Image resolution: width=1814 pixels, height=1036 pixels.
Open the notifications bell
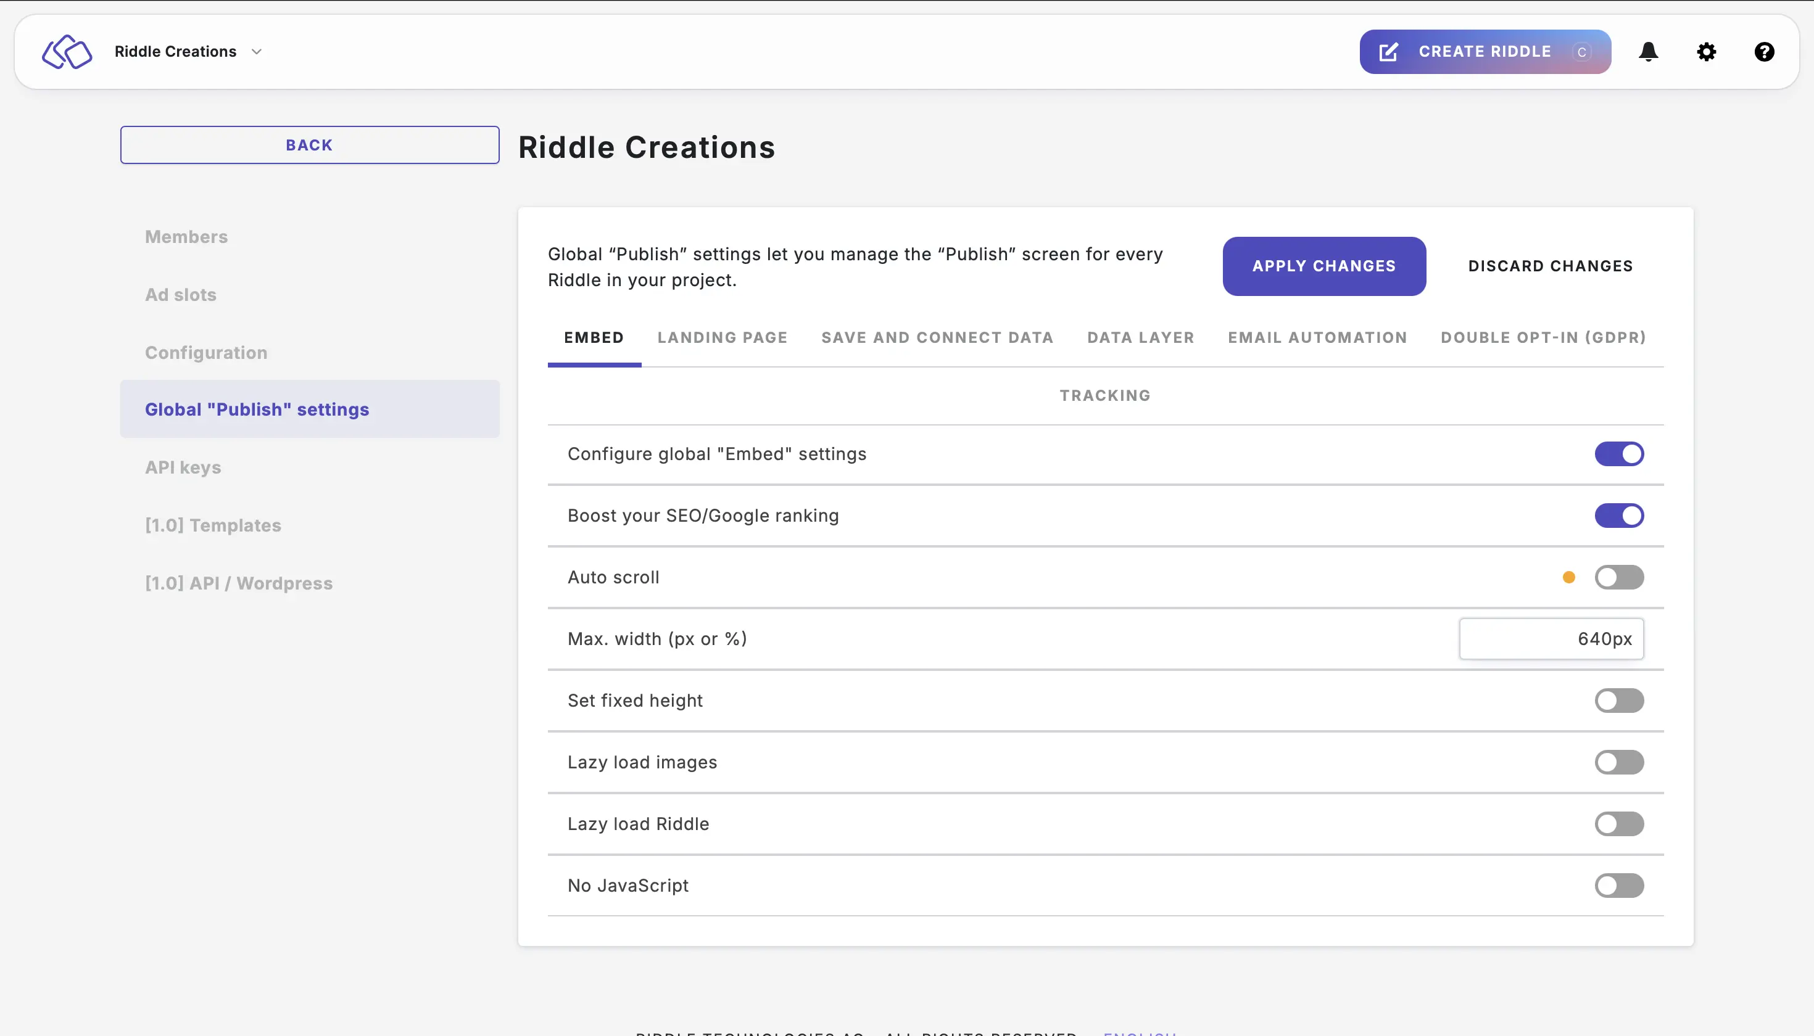pos(1648,52)
